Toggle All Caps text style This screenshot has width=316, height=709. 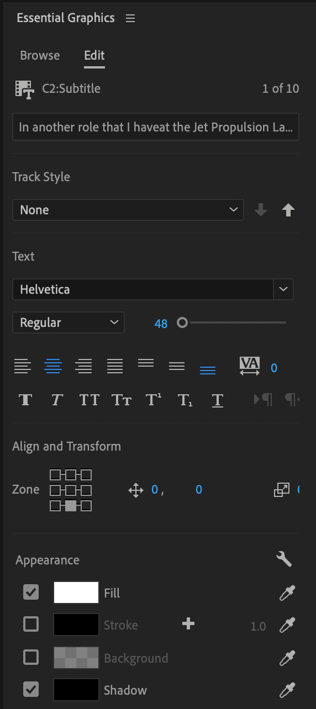[x=89, y=400]
